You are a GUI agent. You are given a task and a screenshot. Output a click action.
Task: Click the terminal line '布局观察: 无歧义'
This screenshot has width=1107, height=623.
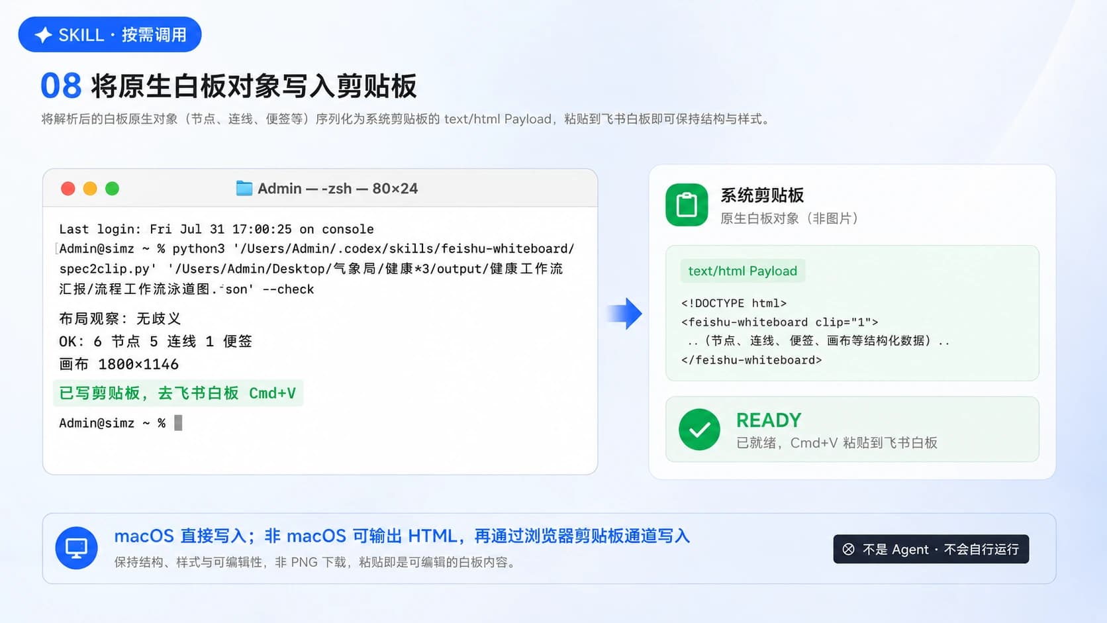120,318
